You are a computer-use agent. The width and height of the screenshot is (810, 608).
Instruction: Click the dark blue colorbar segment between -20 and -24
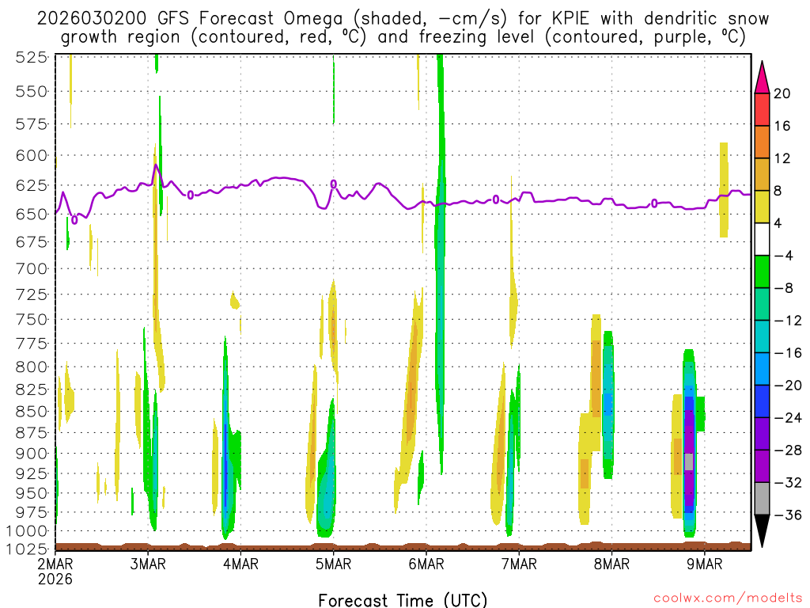point(762,401)
